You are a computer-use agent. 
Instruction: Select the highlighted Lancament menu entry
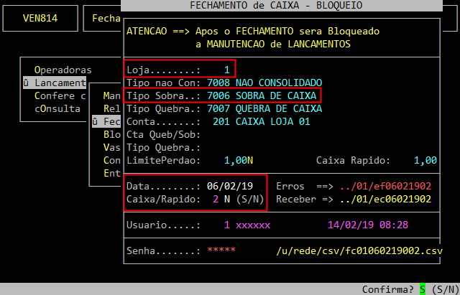tap(55, 83)
